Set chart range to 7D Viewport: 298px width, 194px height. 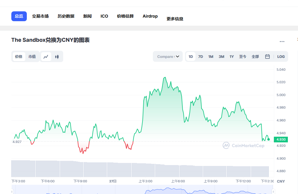click(201, 56)
